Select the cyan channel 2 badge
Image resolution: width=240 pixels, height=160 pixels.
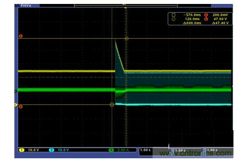[52, 150]
